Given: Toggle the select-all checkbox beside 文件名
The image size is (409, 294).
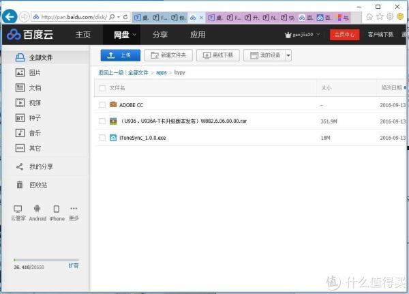Looking at the screenshot, I should [x=102, y=88].
